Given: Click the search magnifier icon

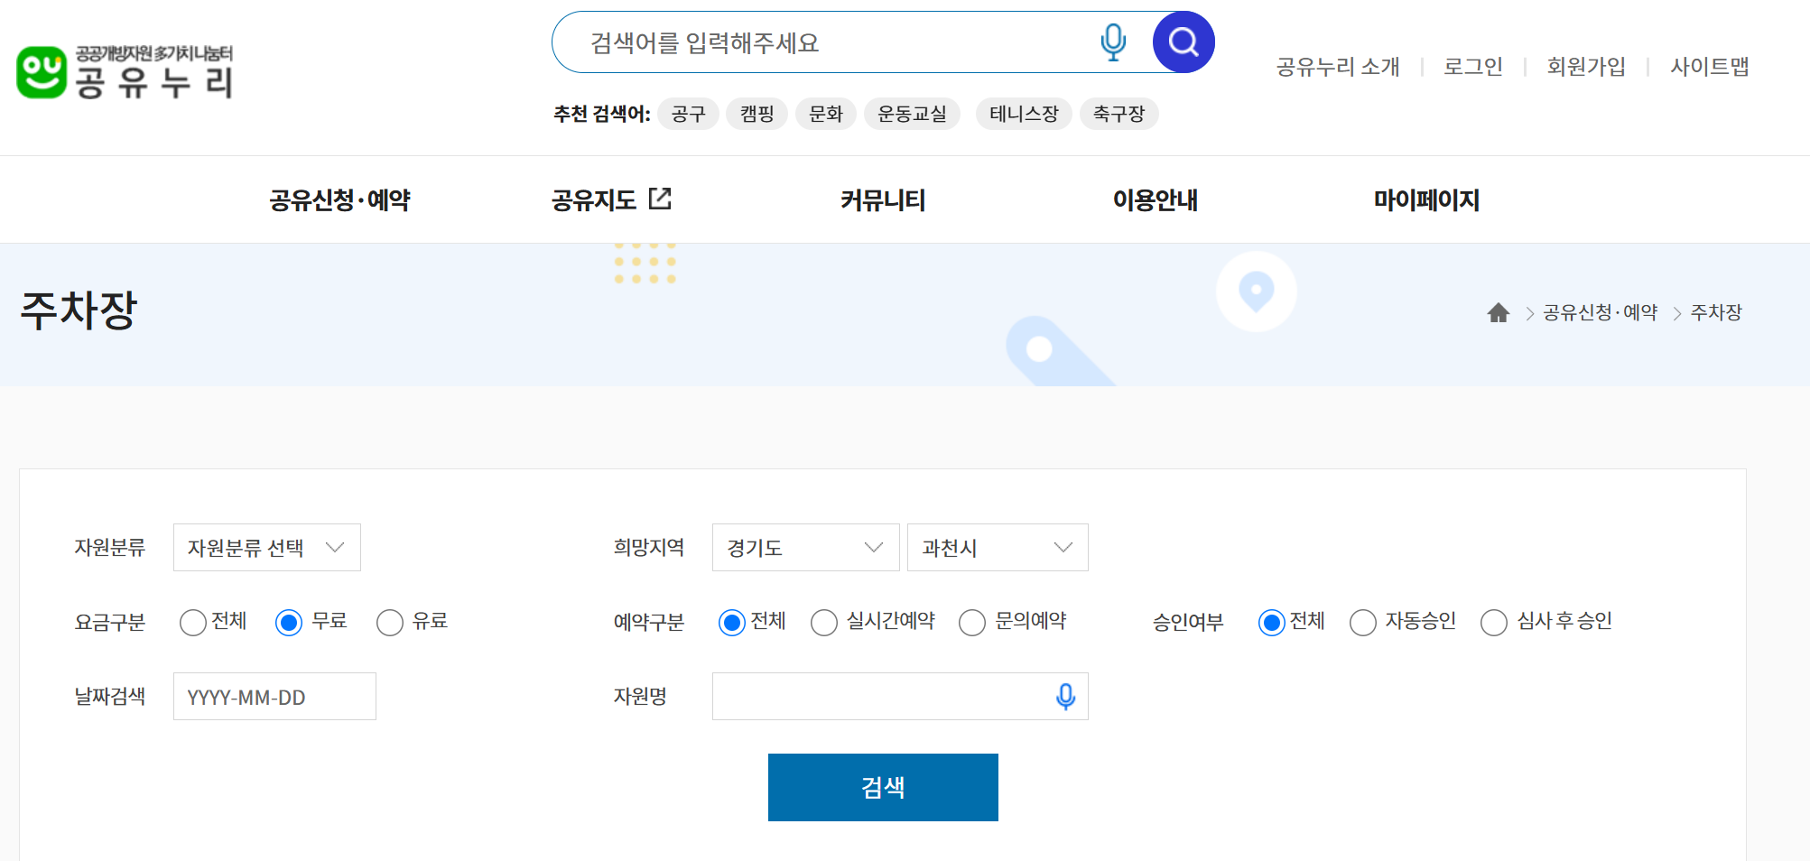Looking at the screenshot, I should point(1183,42).
